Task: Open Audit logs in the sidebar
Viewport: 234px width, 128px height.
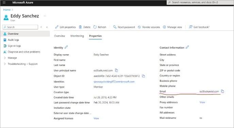Action: coord(13,40)
